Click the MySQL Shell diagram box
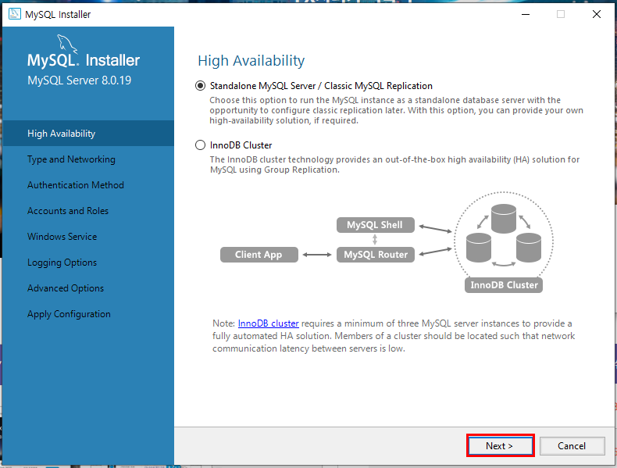This screenshot has width=617, height=468. pyautogui.click(x=376, y=225)
